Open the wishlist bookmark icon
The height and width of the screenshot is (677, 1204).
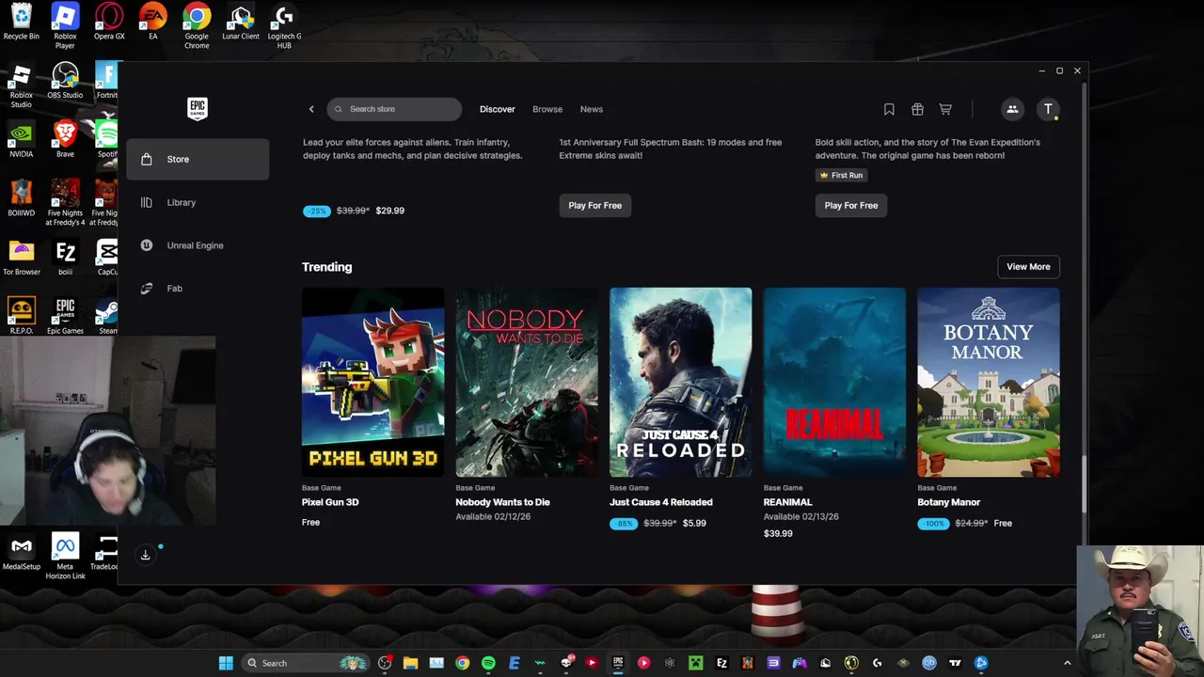click(889, 109)
